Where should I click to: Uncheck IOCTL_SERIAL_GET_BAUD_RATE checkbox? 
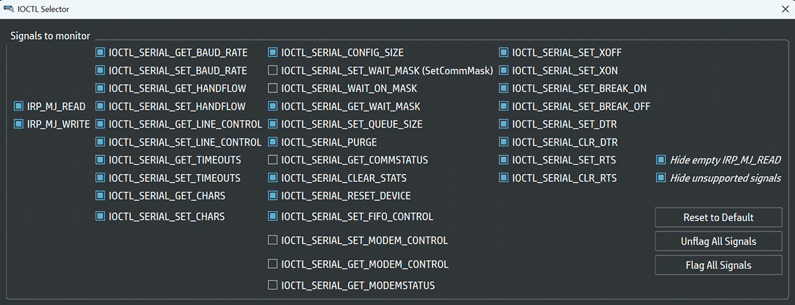tap(101, 52)
